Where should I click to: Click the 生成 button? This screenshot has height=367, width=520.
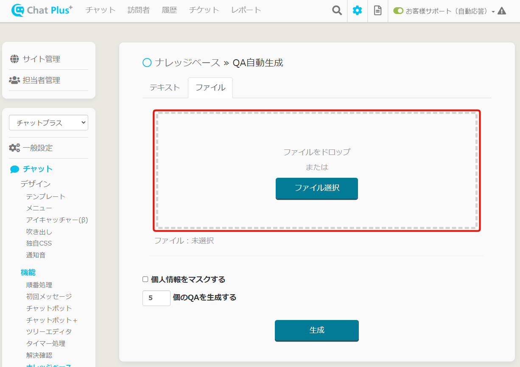pyautogui.click(x=316, y=330)
